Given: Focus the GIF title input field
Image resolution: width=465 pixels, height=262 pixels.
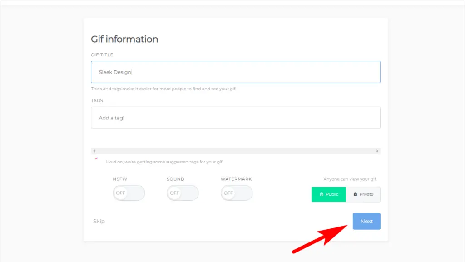Looking at the screenshot, I should pos(236,72).
